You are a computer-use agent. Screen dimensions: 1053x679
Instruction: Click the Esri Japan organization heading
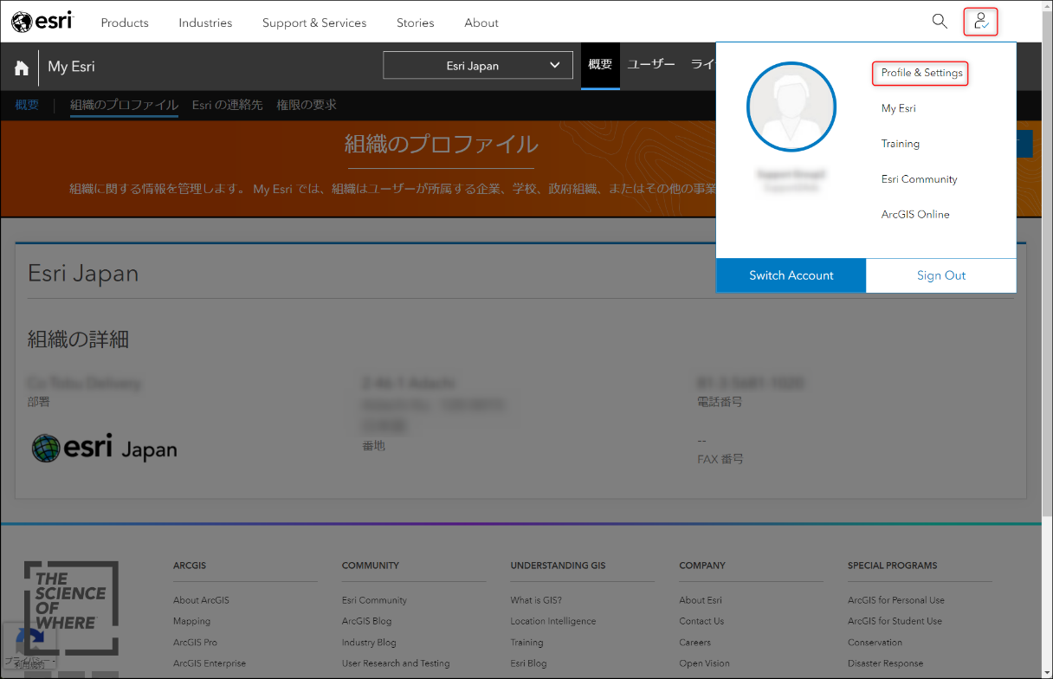point(83,274)
